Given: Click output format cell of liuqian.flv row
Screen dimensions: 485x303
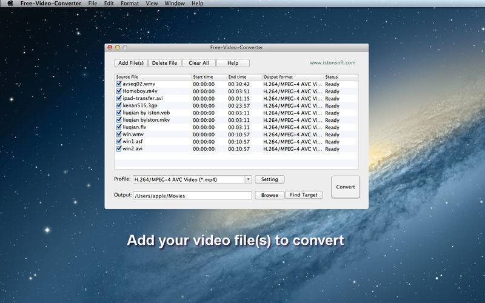Looking at the screenshot, I should 293,127.
